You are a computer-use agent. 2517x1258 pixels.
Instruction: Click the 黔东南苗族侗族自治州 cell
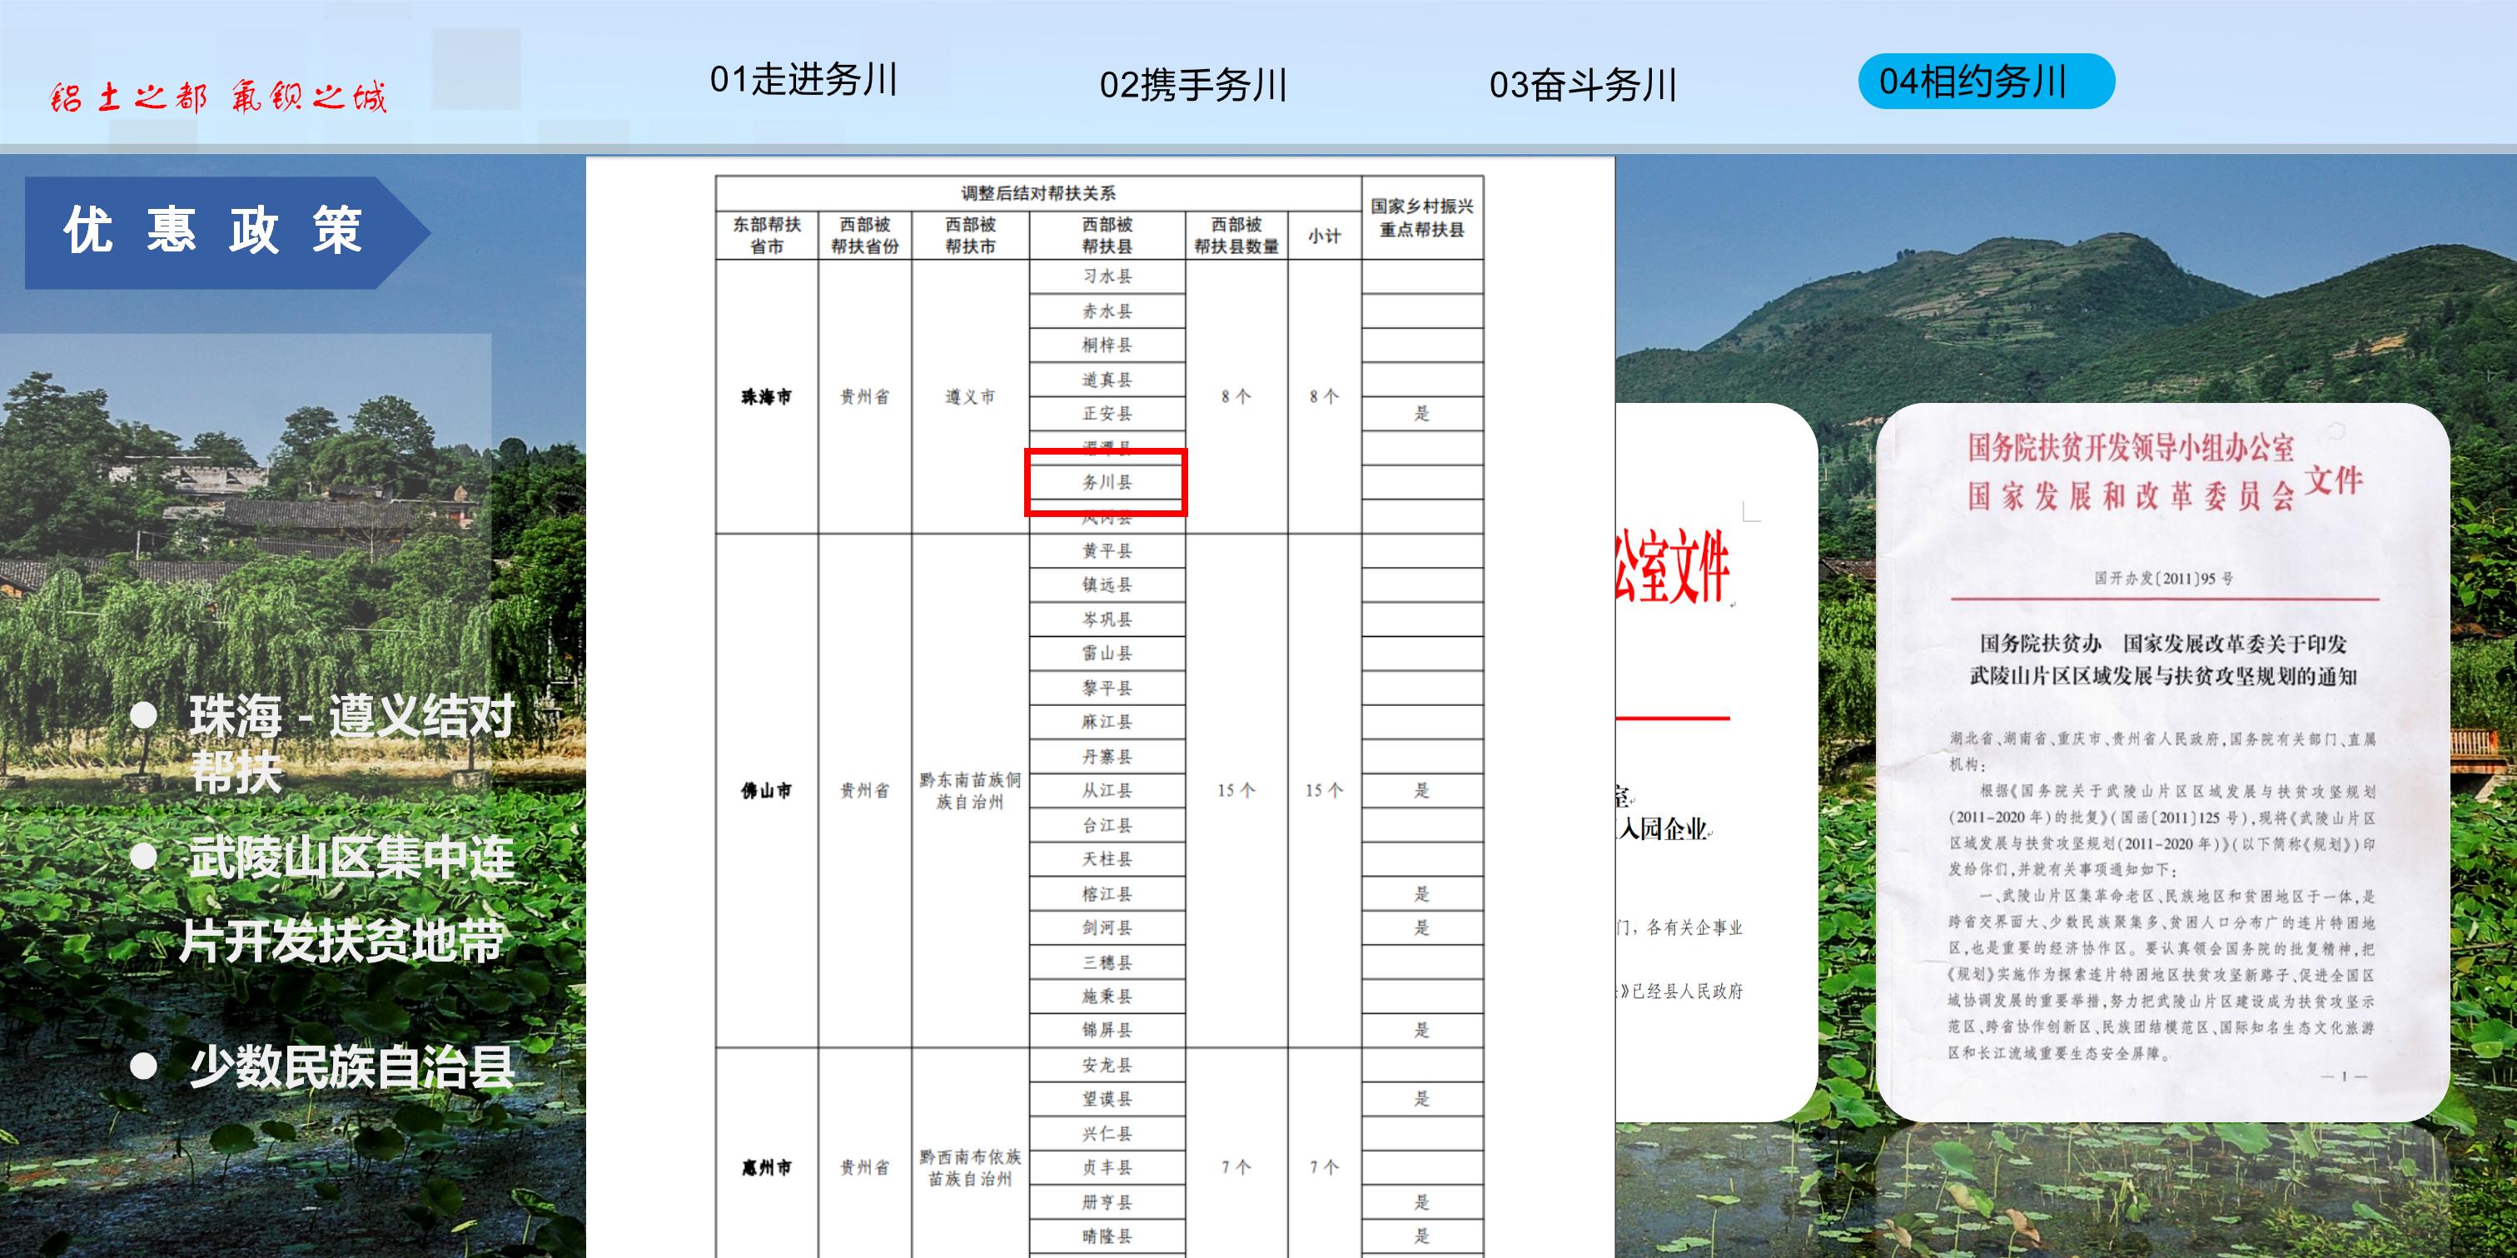tap(969, 790)
